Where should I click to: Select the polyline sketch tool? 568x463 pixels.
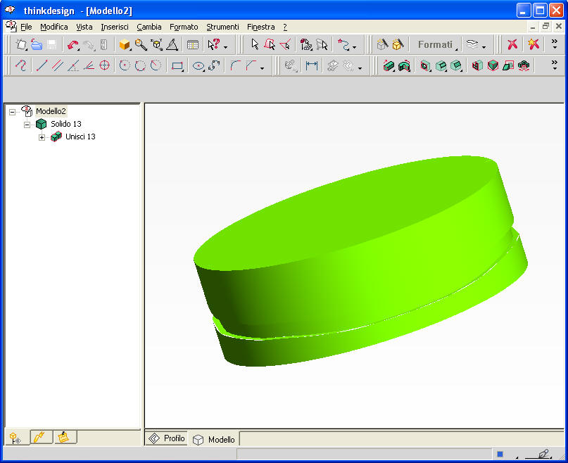pyautogui.click(x=21, y=65)
